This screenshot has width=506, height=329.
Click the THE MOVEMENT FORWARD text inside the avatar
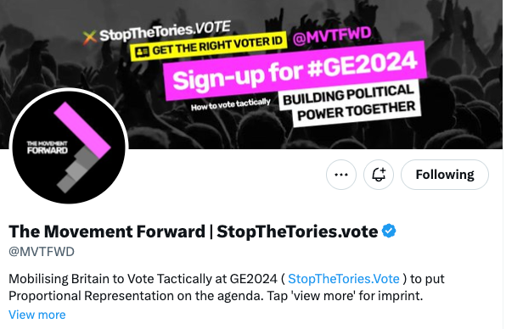coord(48,148)
